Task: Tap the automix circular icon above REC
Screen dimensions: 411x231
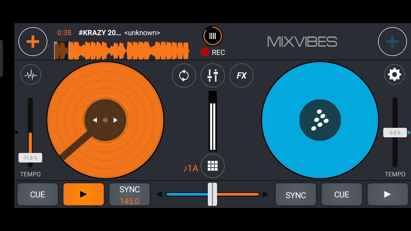Action: (213, 36)
